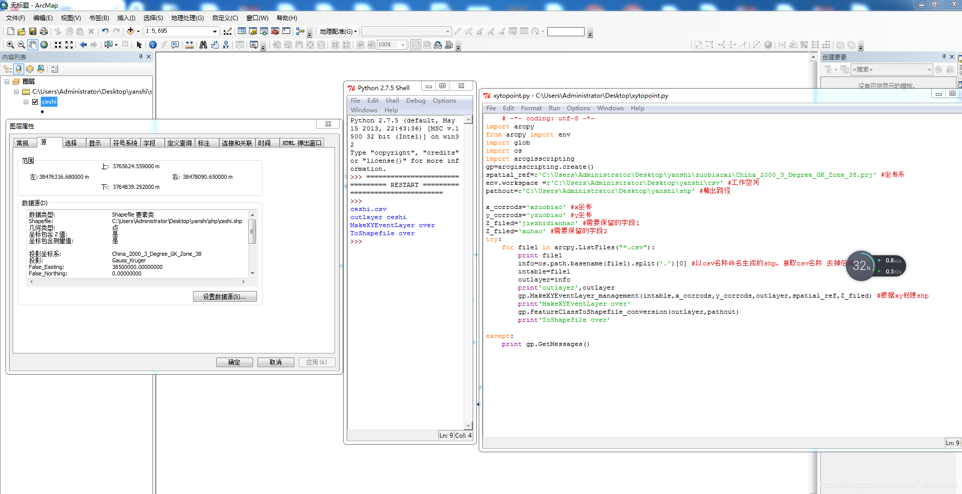The image size is (962, 494).
Task: Open the search dropdown in 创建要素 panel
Action: point(929,69)
